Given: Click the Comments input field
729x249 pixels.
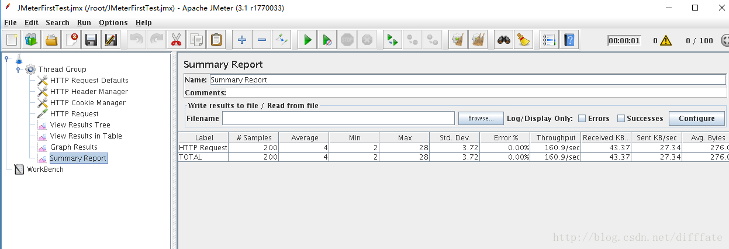Looking at the screenshot, I should pos(476,92).
